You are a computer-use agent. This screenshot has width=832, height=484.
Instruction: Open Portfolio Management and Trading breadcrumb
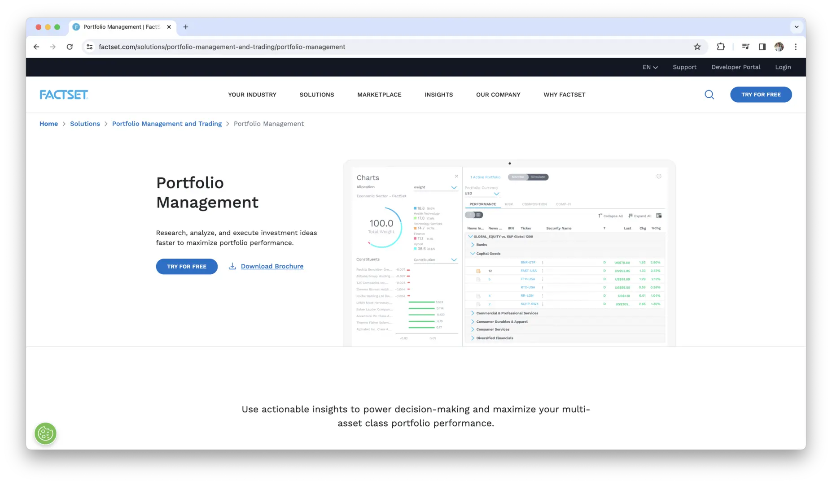tap(167, 124)
